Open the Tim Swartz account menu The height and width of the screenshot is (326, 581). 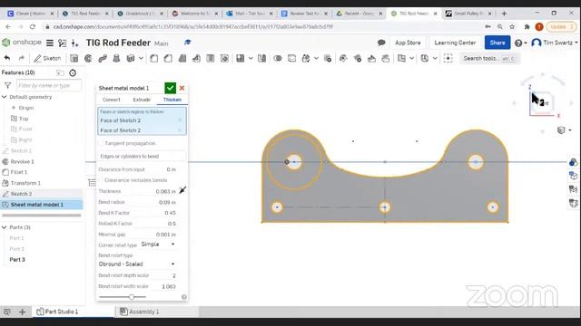555,43
